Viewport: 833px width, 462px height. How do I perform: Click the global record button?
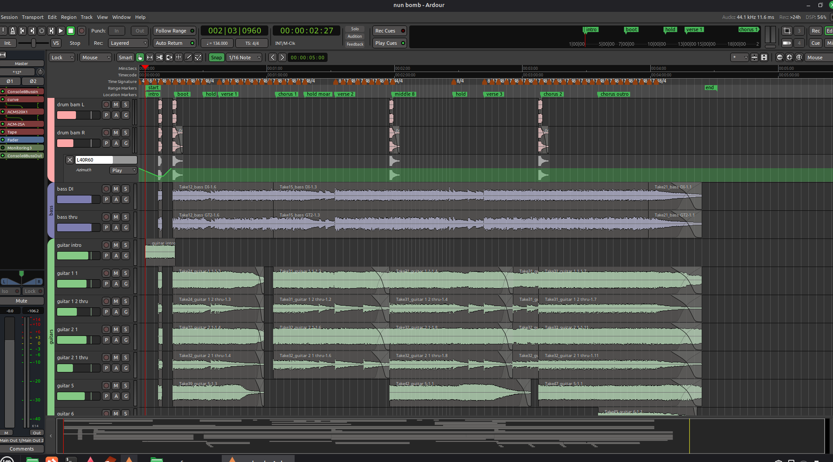[82, 31]
